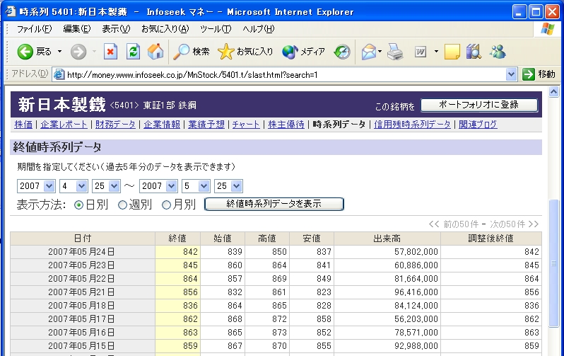Open the チャート link
This screenshot has width=564, height=356.
[246, 125]
